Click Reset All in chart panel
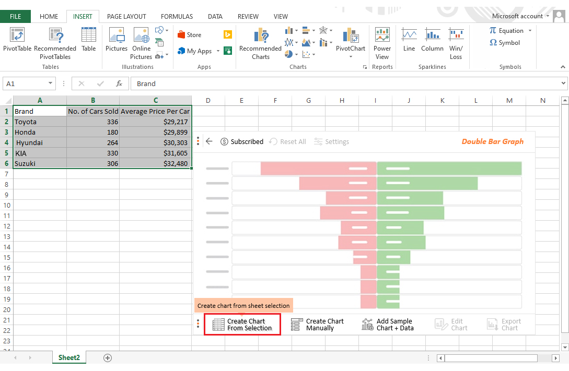The height and width of the screenshot is (371, 569). tap(287, 141)
